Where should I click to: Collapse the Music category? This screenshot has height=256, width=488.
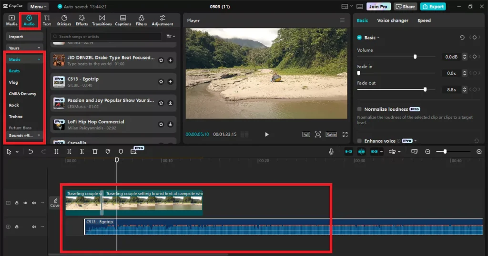(x=24, y=59)
